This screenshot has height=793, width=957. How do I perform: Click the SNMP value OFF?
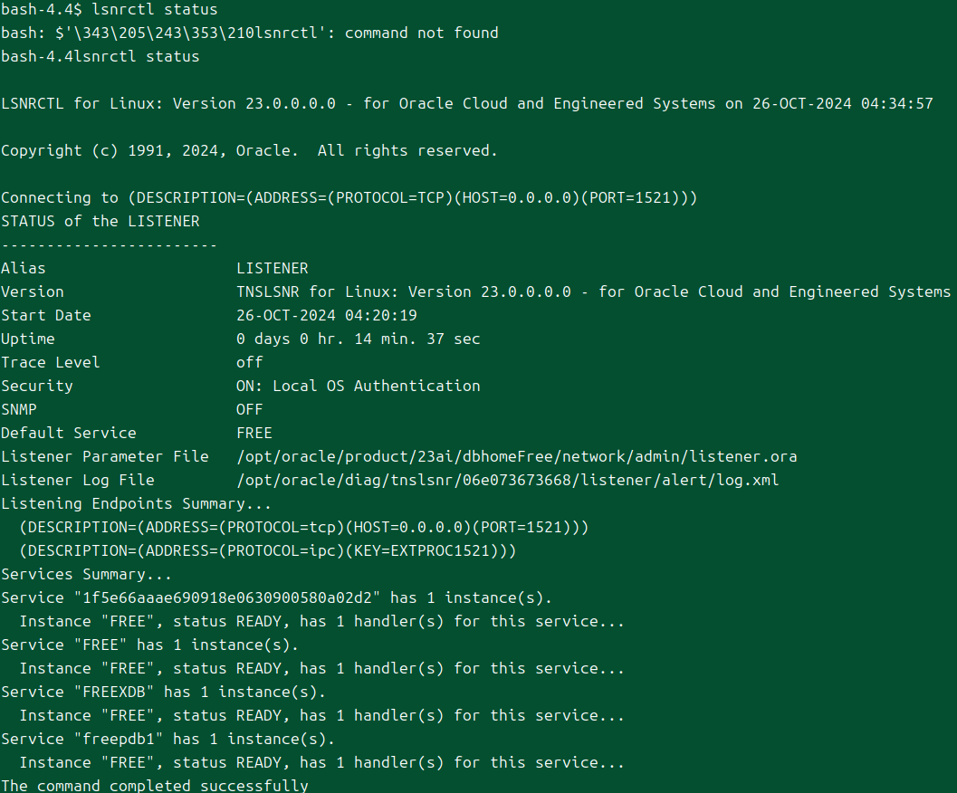pos(249,409)
